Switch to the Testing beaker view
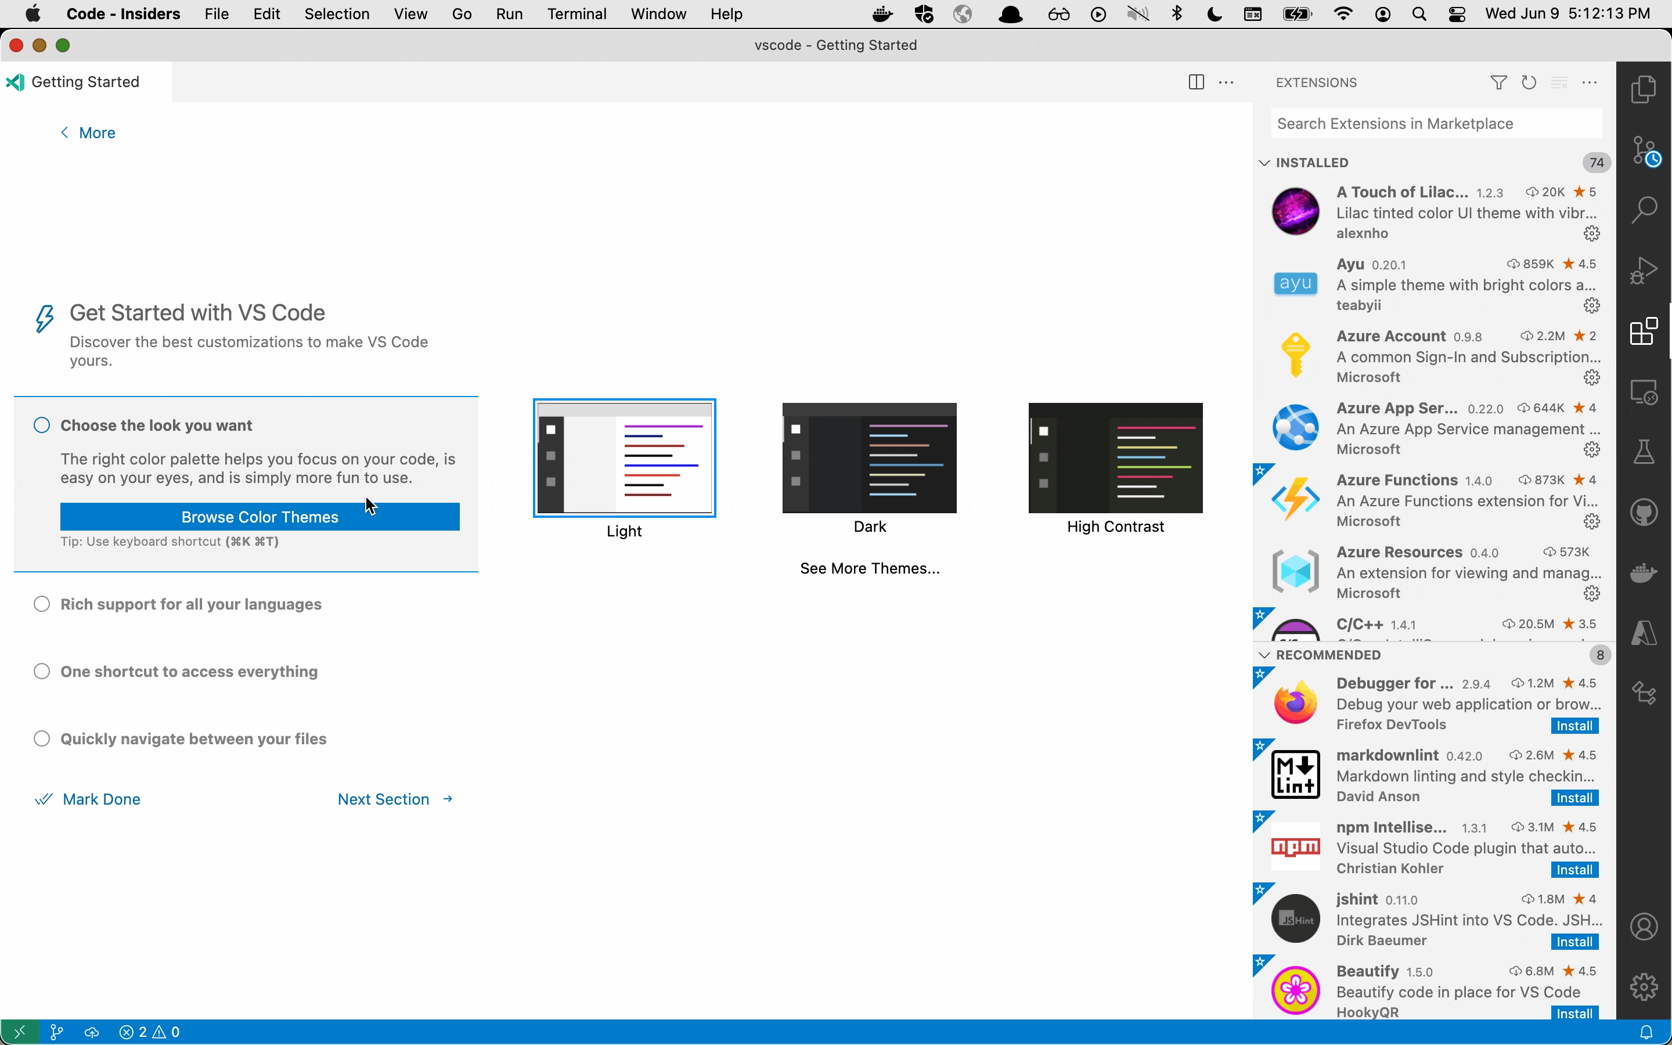This screenshot has height=1045, width=1672. 1643,451
